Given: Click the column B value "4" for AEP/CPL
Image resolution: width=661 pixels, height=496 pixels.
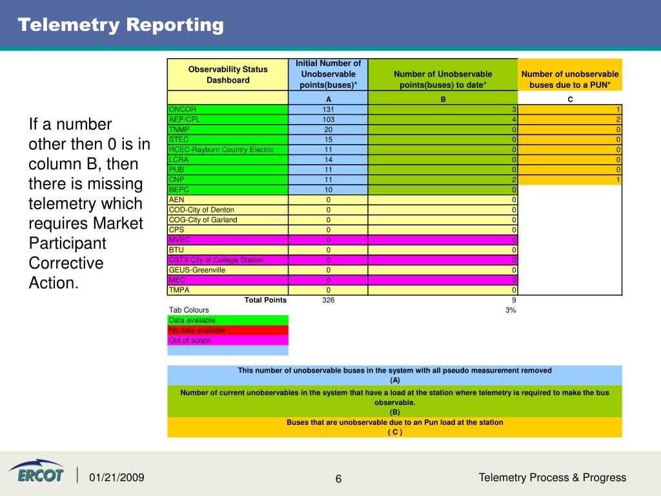Looking at the screenshot, I should 443,119.
